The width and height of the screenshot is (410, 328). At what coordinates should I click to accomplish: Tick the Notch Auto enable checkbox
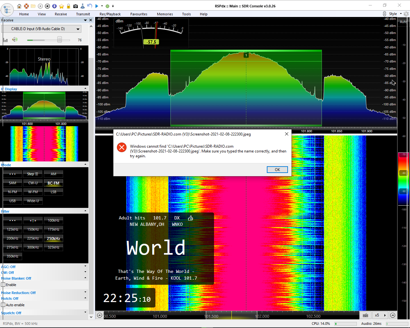pyautogui.click(x=3, y=305)
